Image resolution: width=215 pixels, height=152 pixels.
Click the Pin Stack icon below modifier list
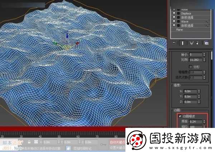coord(174,43)
